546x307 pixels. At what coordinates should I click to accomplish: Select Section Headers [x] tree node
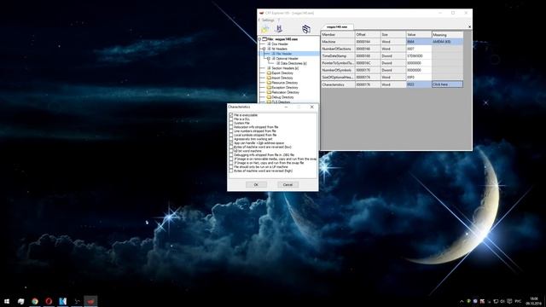[285, 68]
